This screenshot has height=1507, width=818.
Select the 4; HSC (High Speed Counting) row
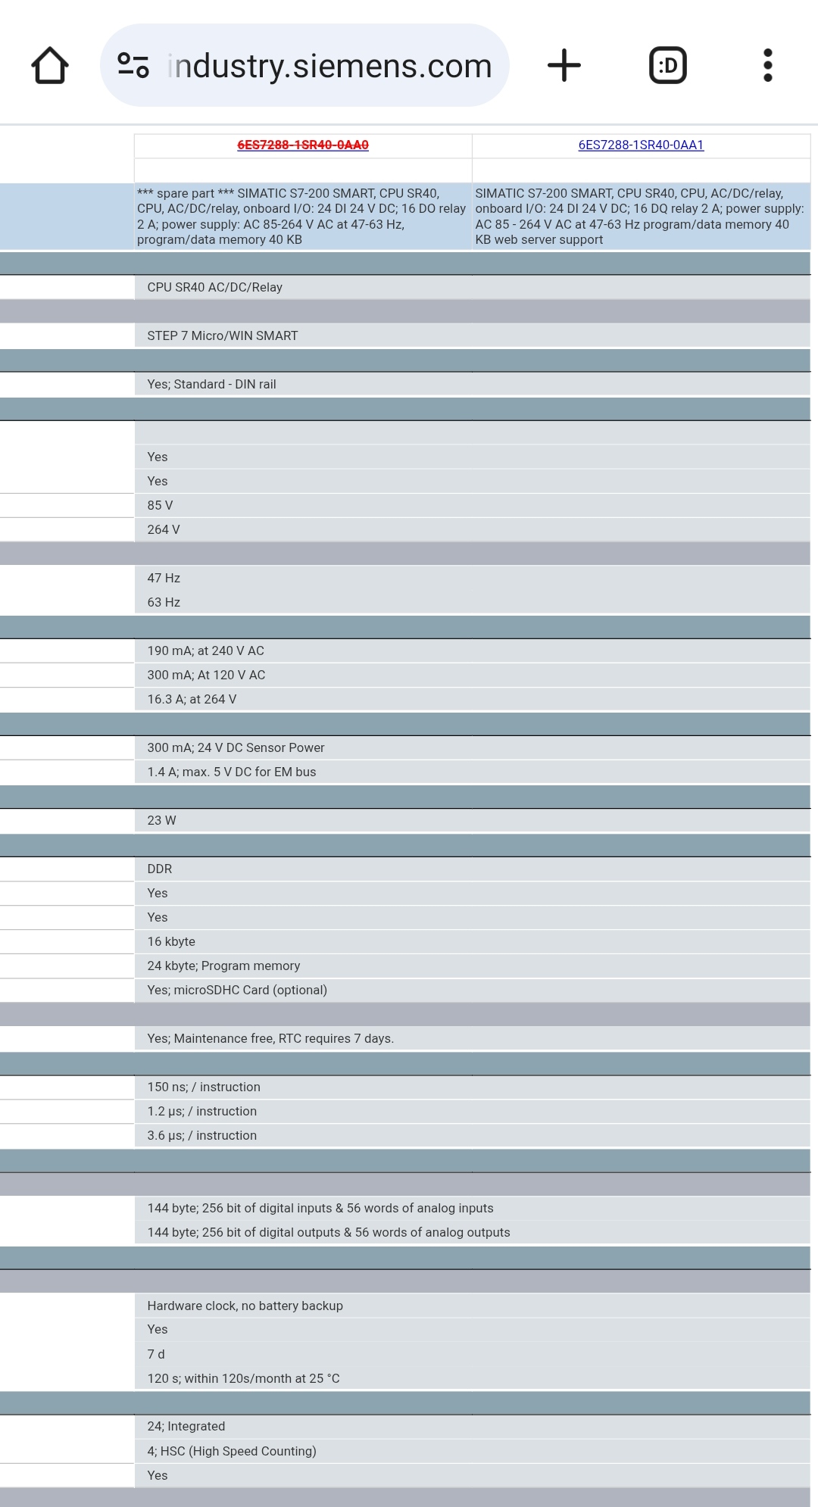click(473, 1451)
